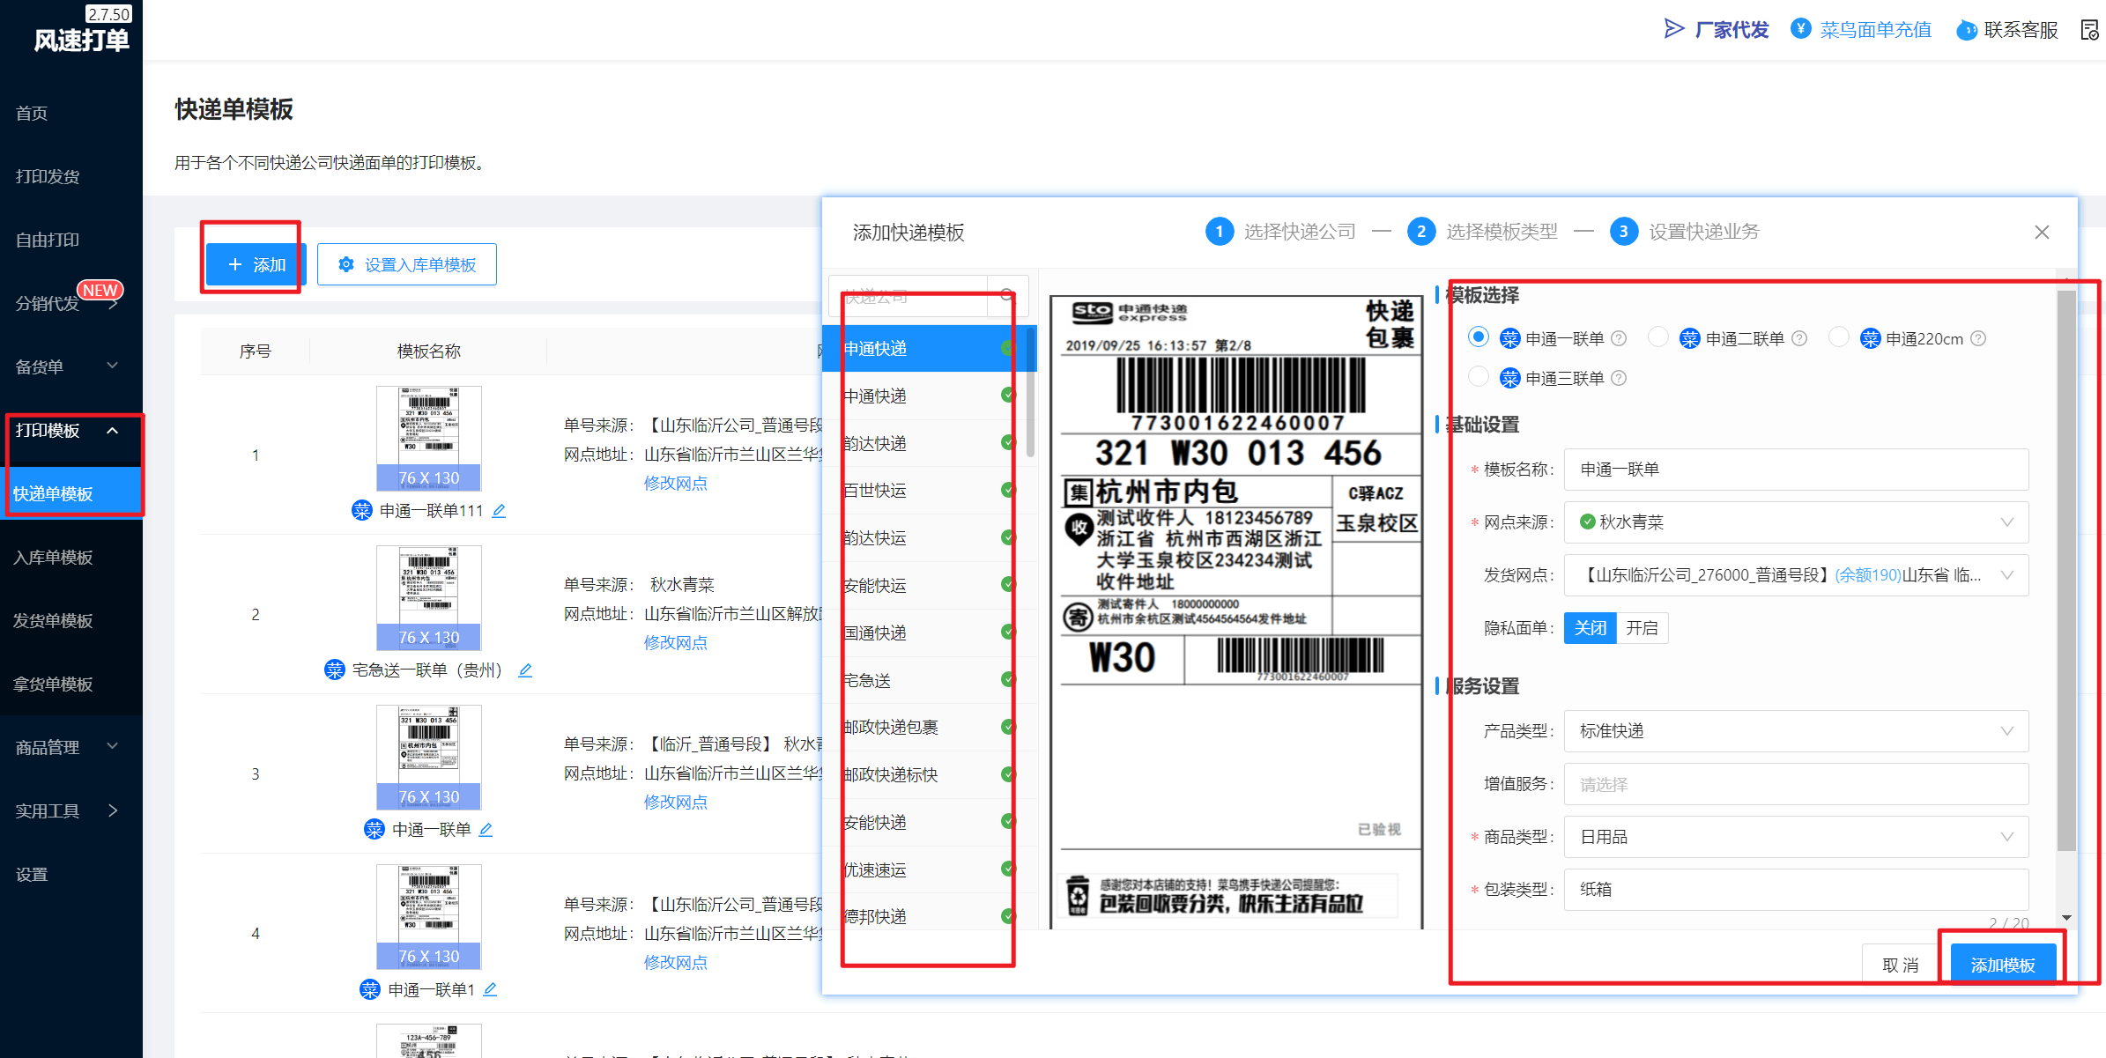Set 隐私面单 to 开启
The image size is (2106, 1058).
point(1643,628)
